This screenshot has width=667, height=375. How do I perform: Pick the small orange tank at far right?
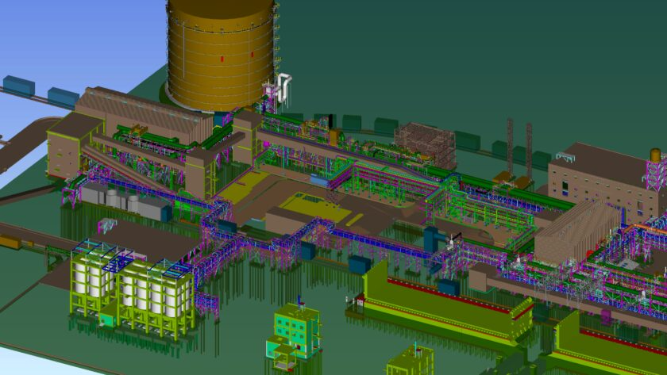point(655,155)
